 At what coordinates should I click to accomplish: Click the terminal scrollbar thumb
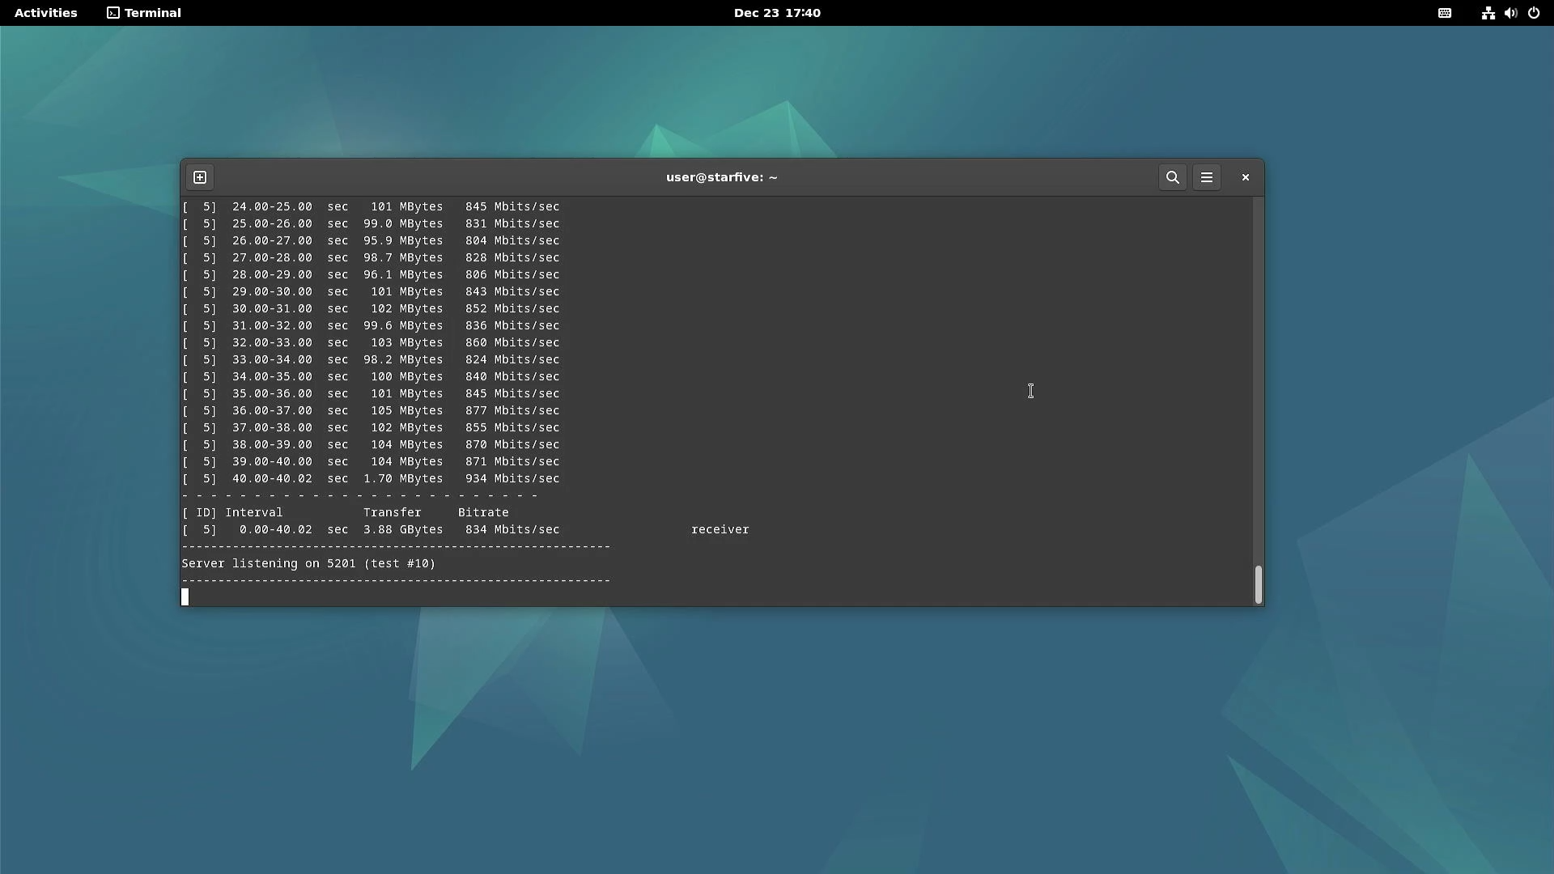coord(1258,584)
